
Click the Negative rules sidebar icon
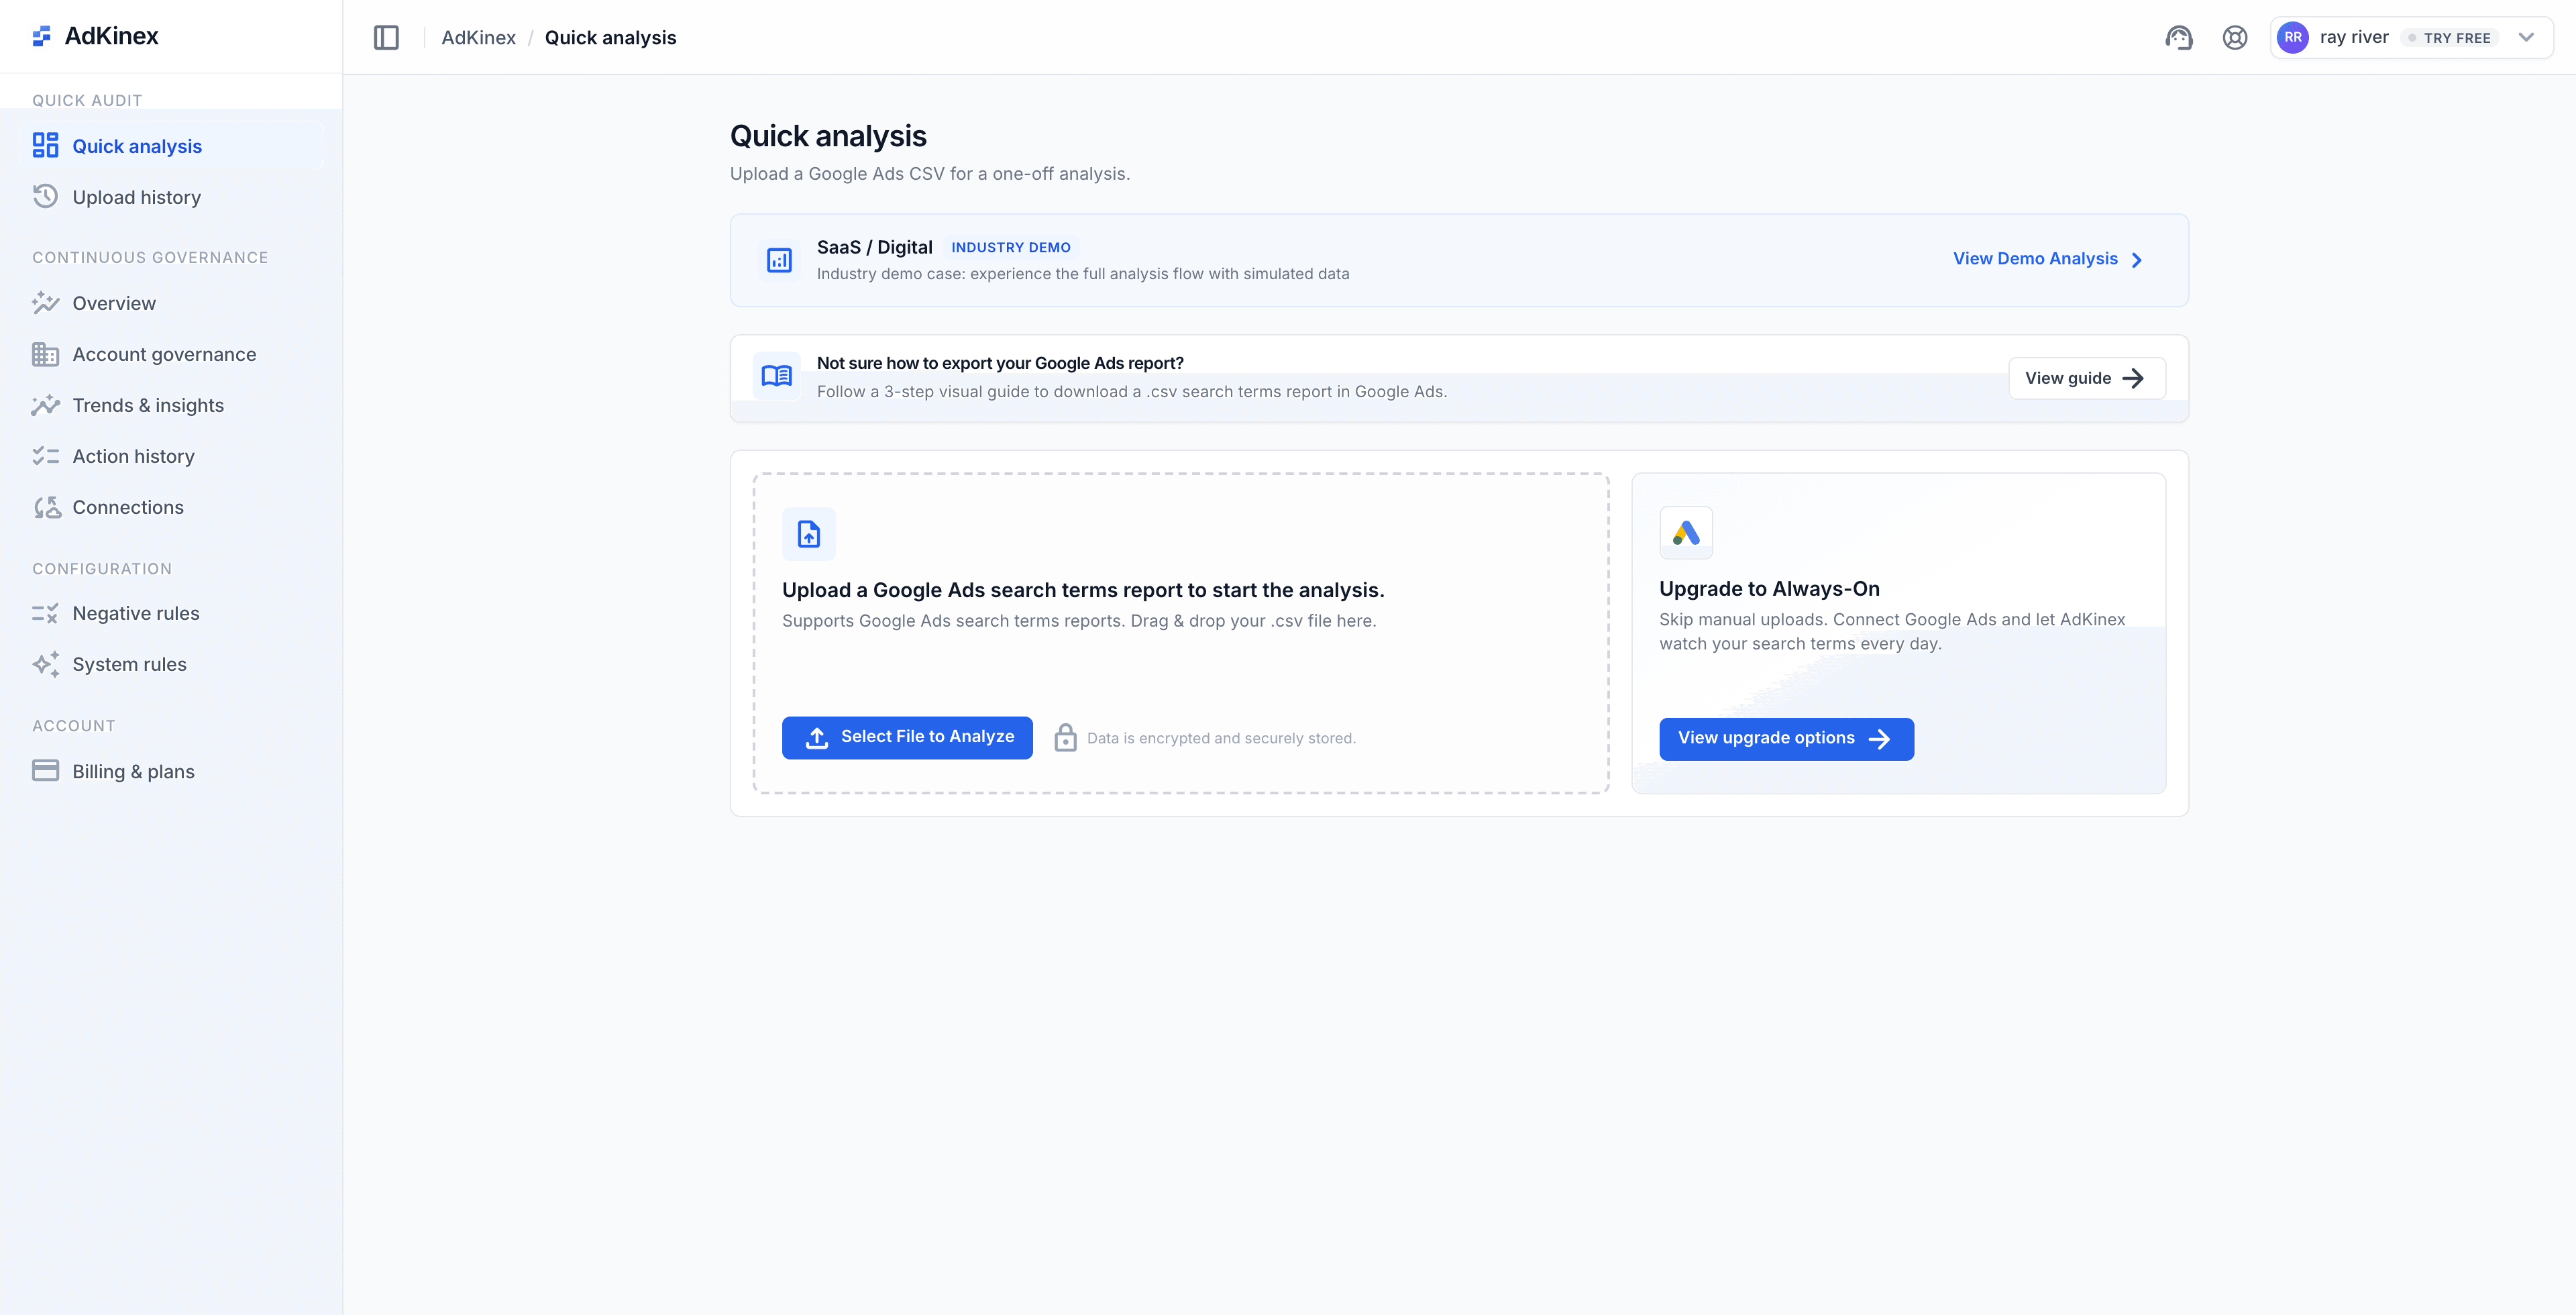pos(45,613)
